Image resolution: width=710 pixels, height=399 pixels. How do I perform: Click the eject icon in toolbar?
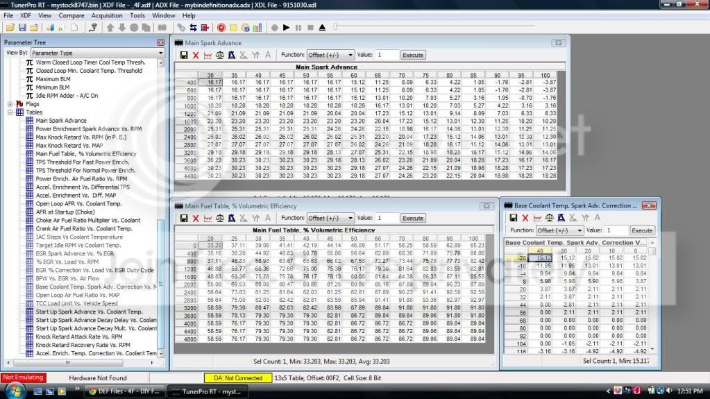pos(323,28)
